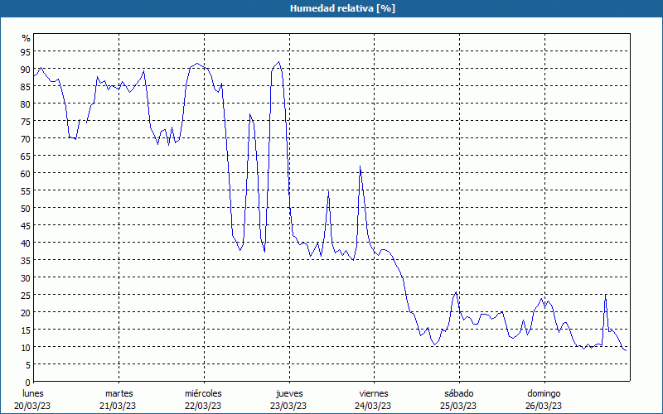663x414 pixels.
Task: Select the 'domingo' day label
Action: (544, 393)
